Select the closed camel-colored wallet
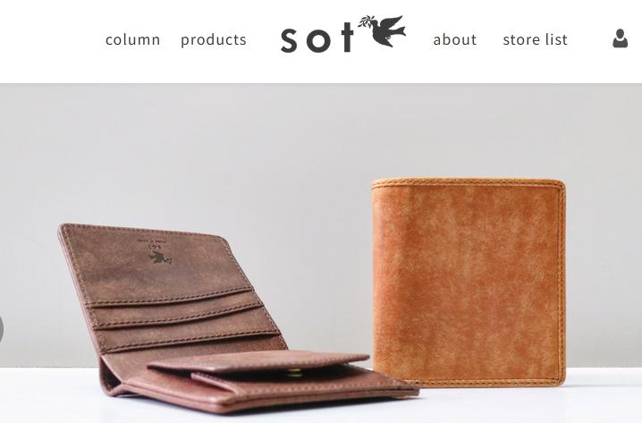Screen dimensions: 642x423 click(x=469, y=283)
